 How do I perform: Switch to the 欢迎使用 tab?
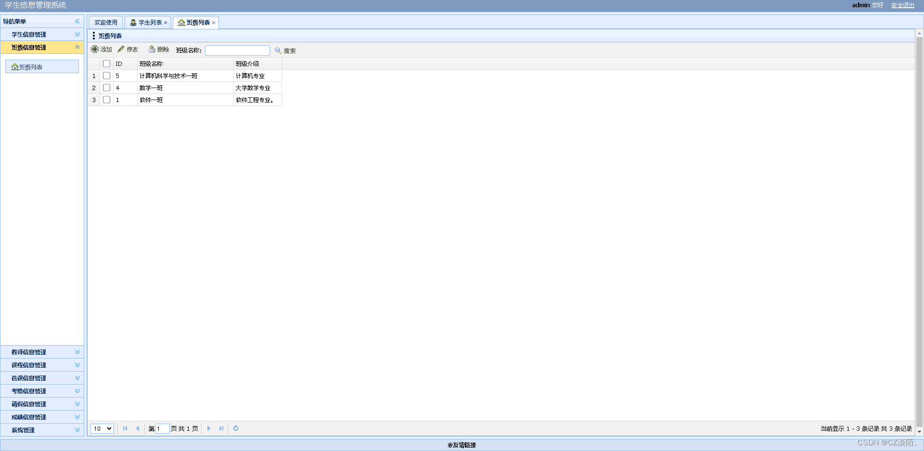pyautogui.click(x=106, y=23)
